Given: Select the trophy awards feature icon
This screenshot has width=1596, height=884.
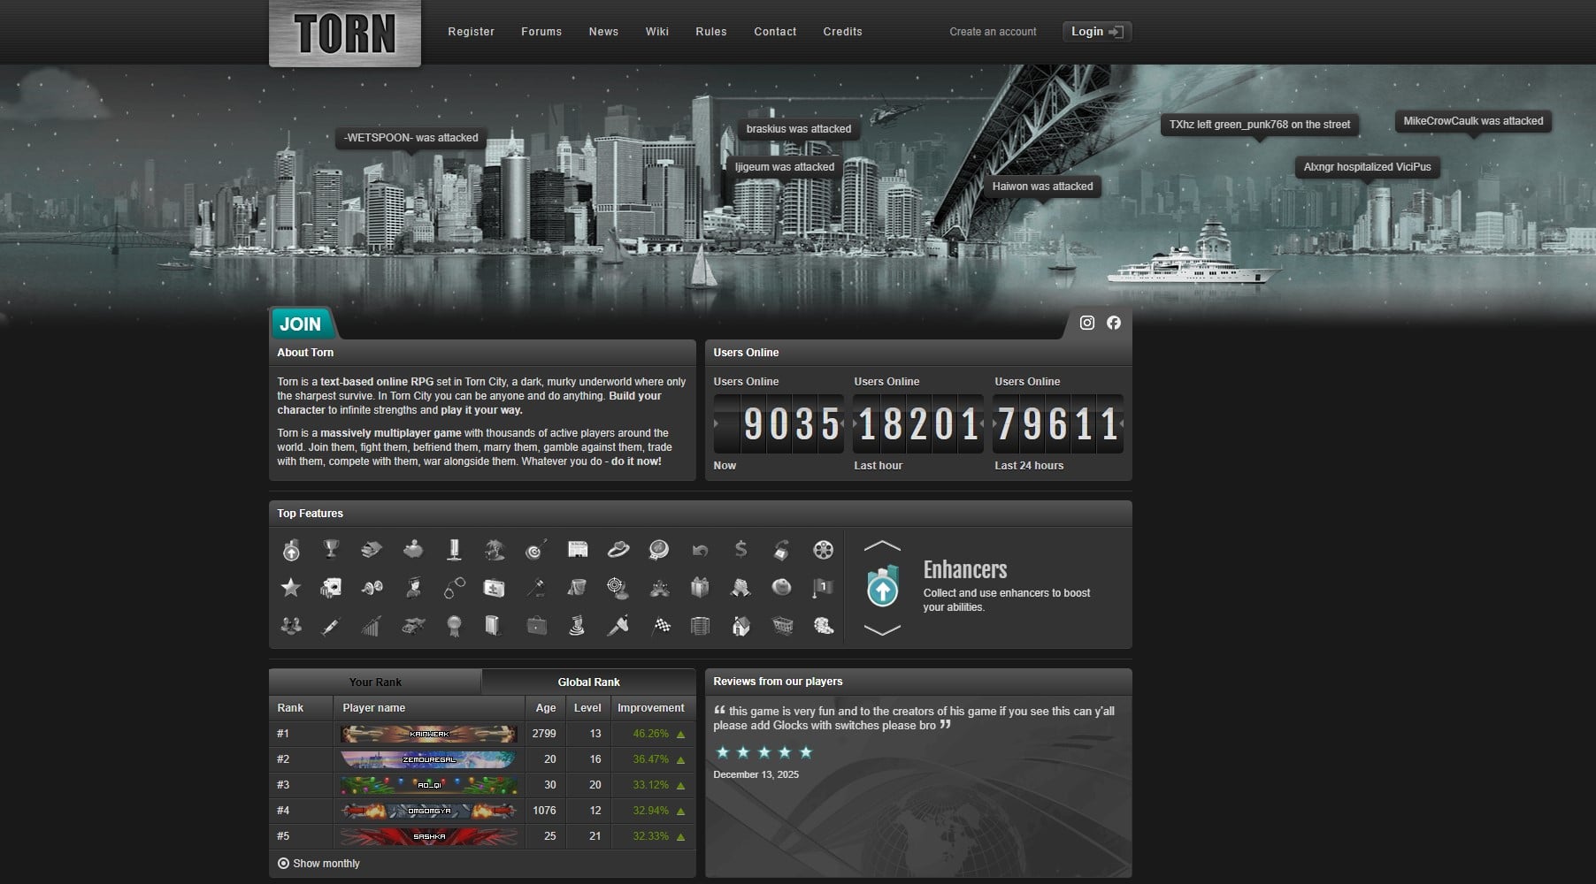Looking at the screenshot, I should coord(330,550).
